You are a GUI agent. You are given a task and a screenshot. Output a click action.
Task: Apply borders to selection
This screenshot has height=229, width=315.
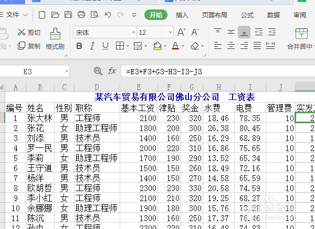click(120, 46)
